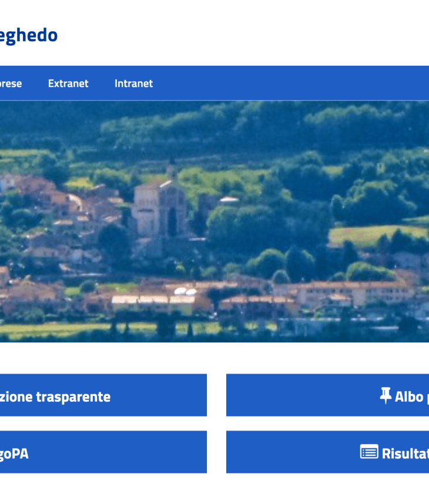Click the site title ending in 'eghedo'
Viewport: 429px width, 491px height.
point(28,35)
